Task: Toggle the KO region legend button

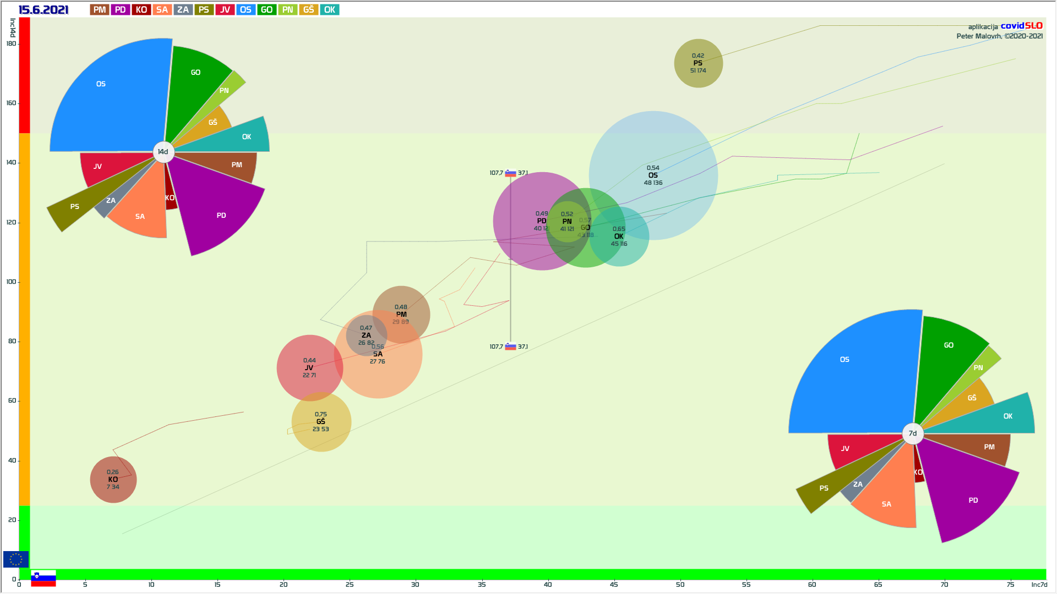Action: [x=141, y=9]
